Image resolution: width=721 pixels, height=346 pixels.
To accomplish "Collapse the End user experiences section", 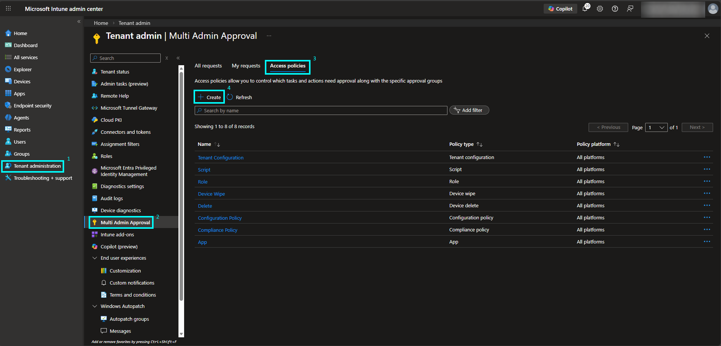I will click(x=95, y=258).
